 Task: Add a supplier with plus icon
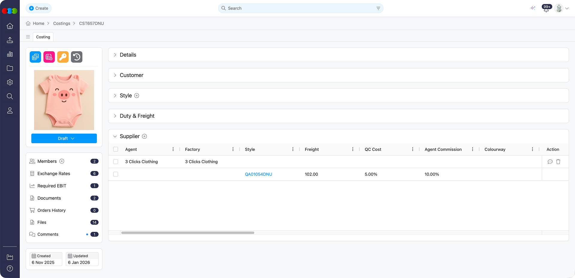[x=144, y=136]
